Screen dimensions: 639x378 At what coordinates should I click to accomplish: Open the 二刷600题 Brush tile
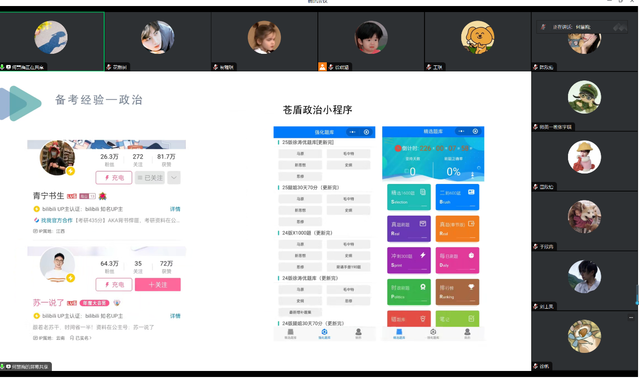tap(457, 197)
